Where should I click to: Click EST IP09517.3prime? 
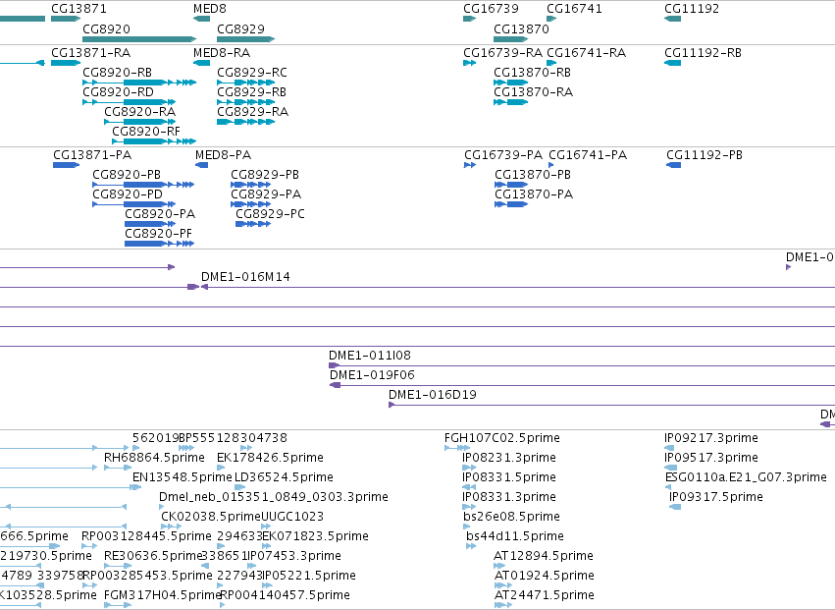point(711,458)
